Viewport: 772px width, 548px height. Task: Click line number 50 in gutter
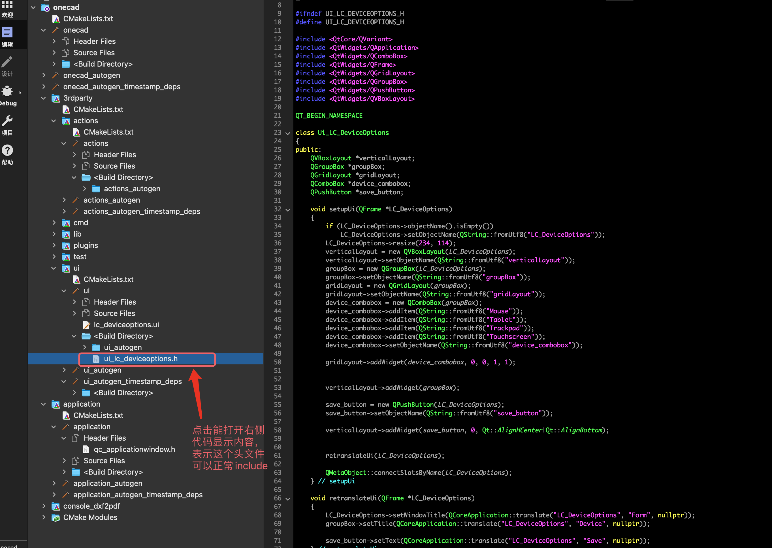278,362
